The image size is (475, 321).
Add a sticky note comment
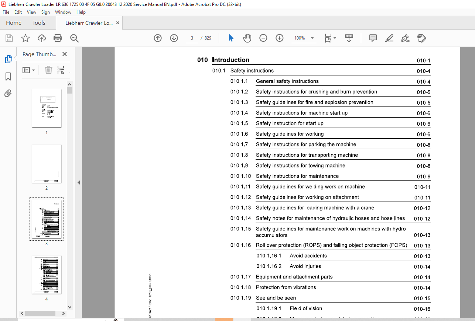tap(373, 38)
